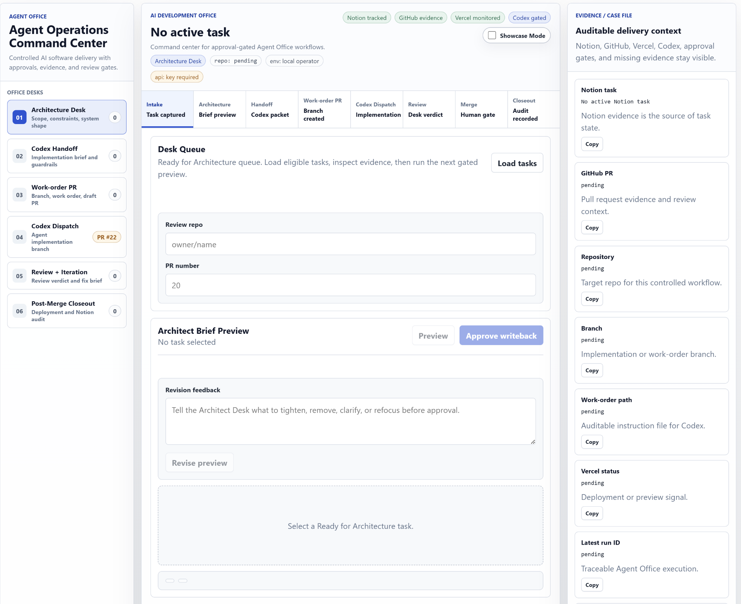Screen dimensions: 741x604
Task: Copy the Repository value
Action: point(592,299)
